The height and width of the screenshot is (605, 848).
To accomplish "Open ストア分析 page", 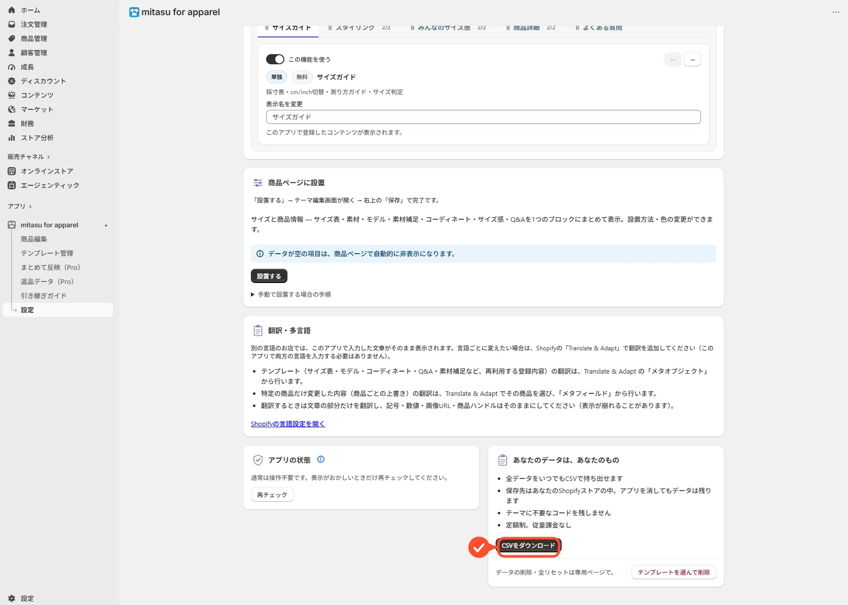I will coord(37,138).
